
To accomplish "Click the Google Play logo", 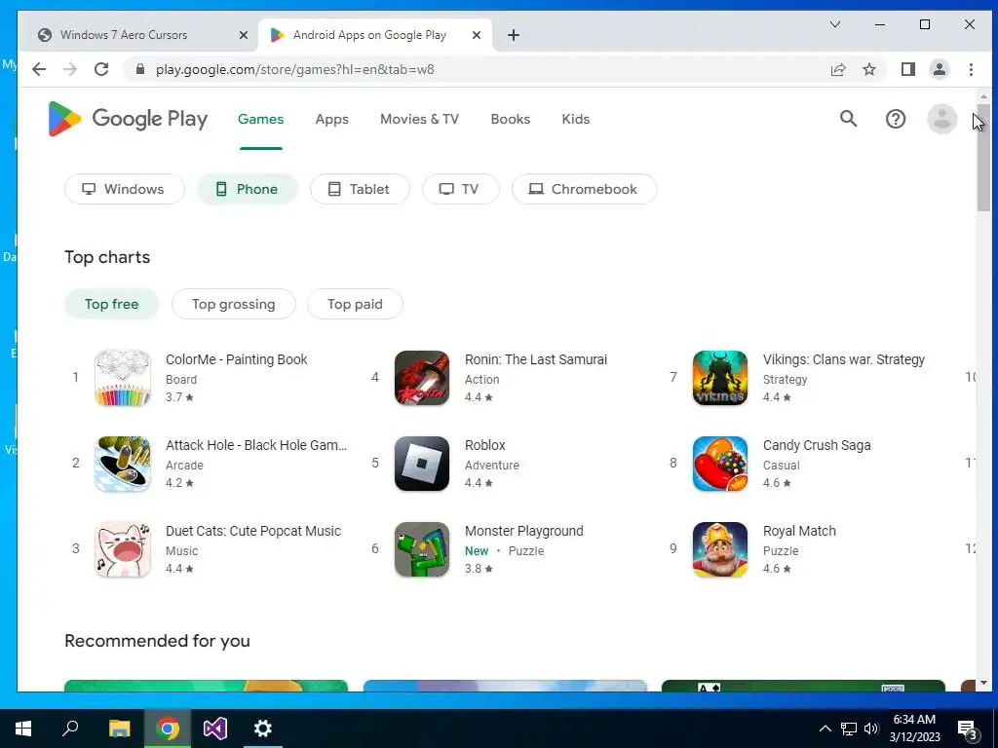I will pyautogui.click(x=128, y=119).
